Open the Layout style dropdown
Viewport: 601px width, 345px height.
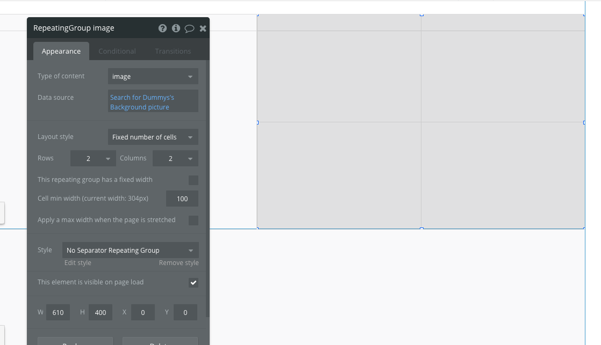[153, 137]
